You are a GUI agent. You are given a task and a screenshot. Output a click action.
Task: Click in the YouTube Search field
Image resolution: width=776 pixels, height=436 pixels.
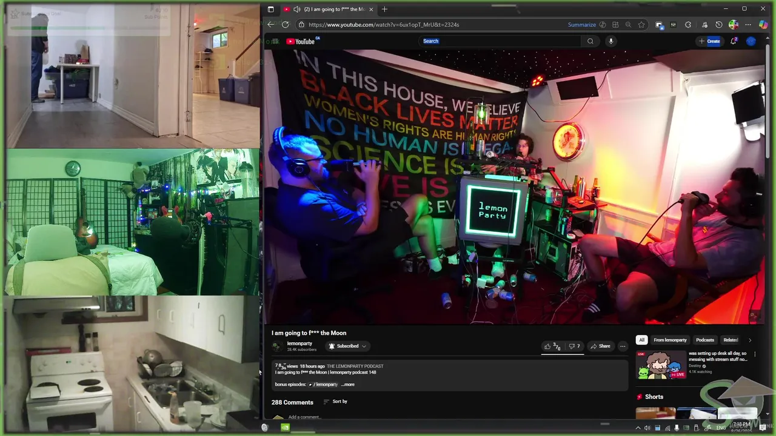500,41
